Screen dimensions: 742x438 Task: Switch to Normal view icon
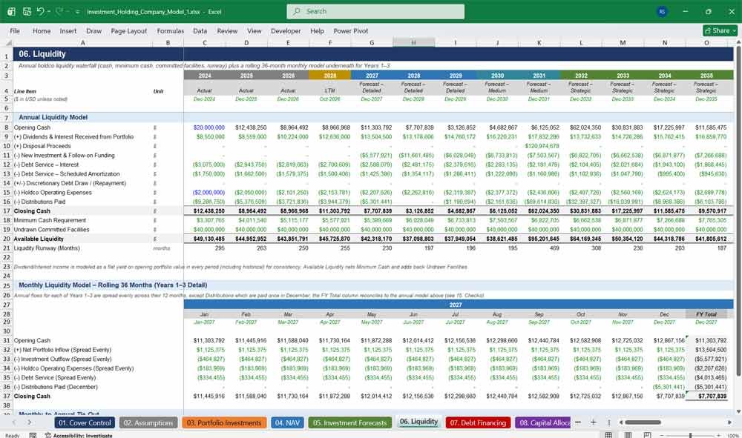click(x=608, y=435)
